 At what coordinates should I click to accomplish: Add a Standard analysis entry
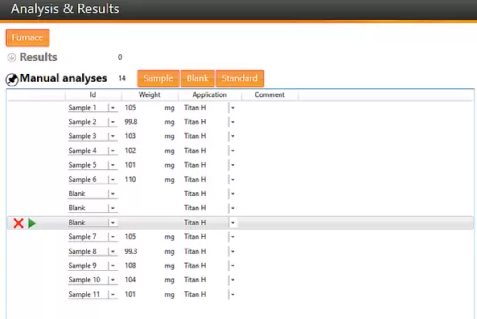pyautogui.click(x=240, y=78)
